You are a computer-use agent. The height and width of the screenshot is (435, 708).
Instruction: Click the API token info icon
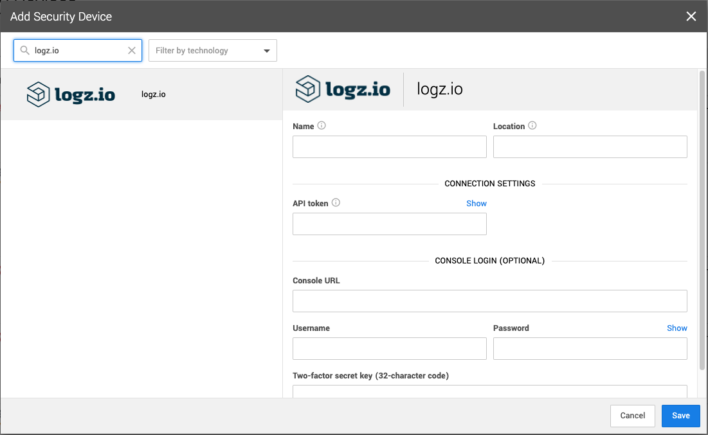click(x=336, y=202)
